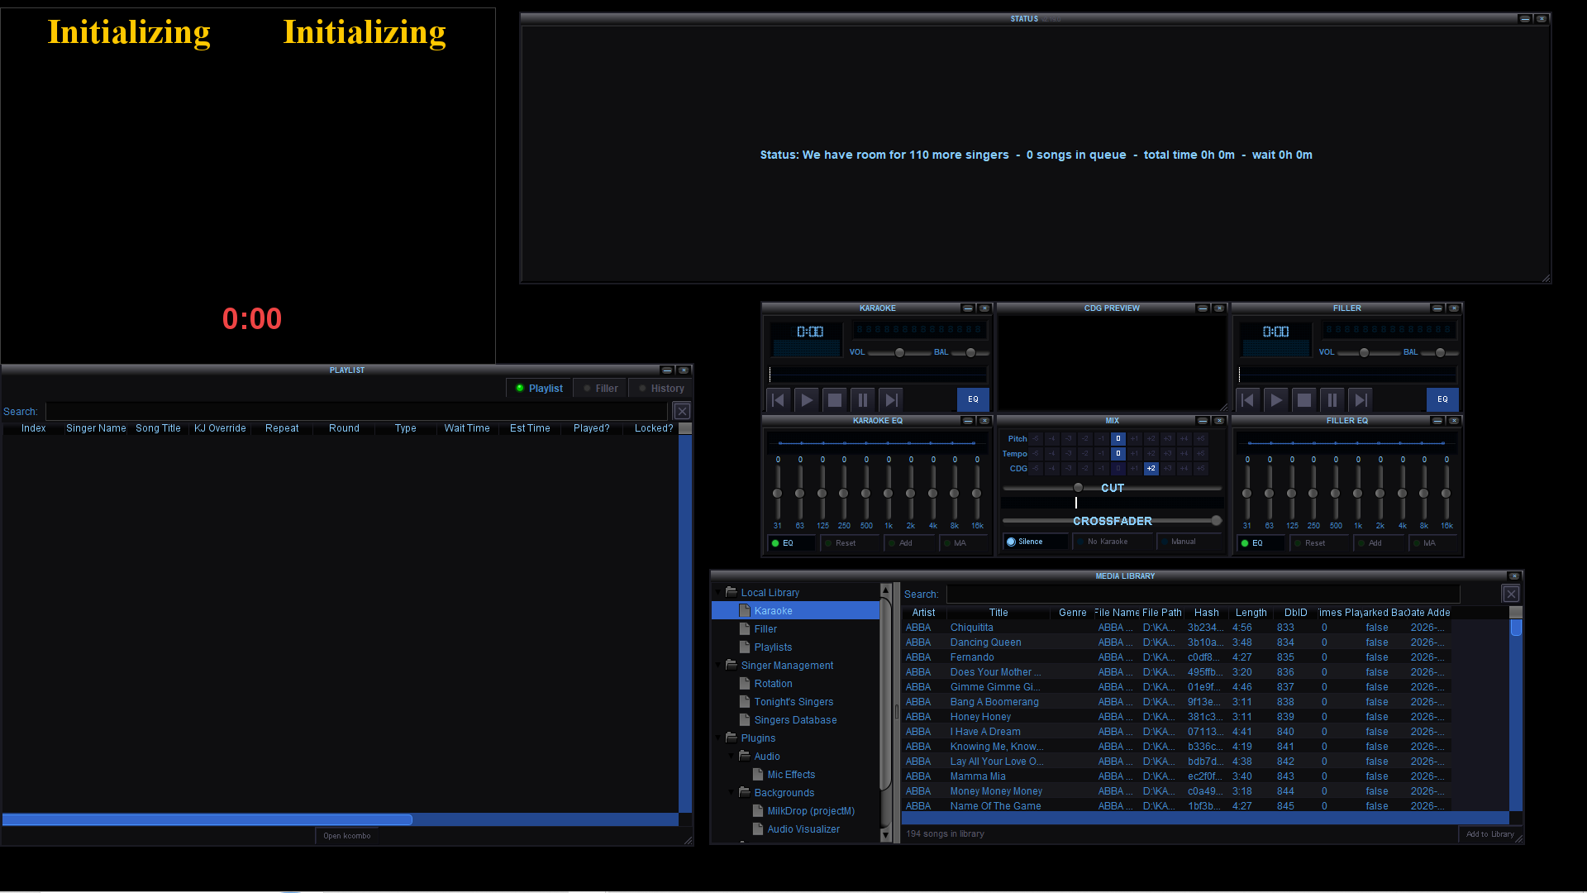Click the Playlist search input field

pyautogui.click(x=356, y=411)
